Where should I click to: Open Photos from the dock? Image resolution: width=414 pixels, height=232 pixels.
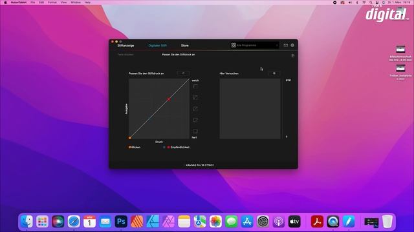pyautogui.click(x=215, y=222)
